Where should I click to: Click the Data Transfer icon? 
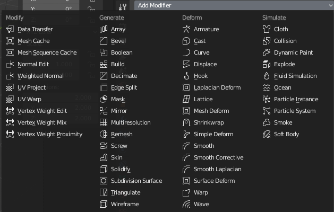pos(10,29)
